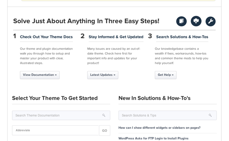Open WordPress Asks for FTP Login article
The width and height of the screenshot is (229, 141).
[x=153, y=138]
